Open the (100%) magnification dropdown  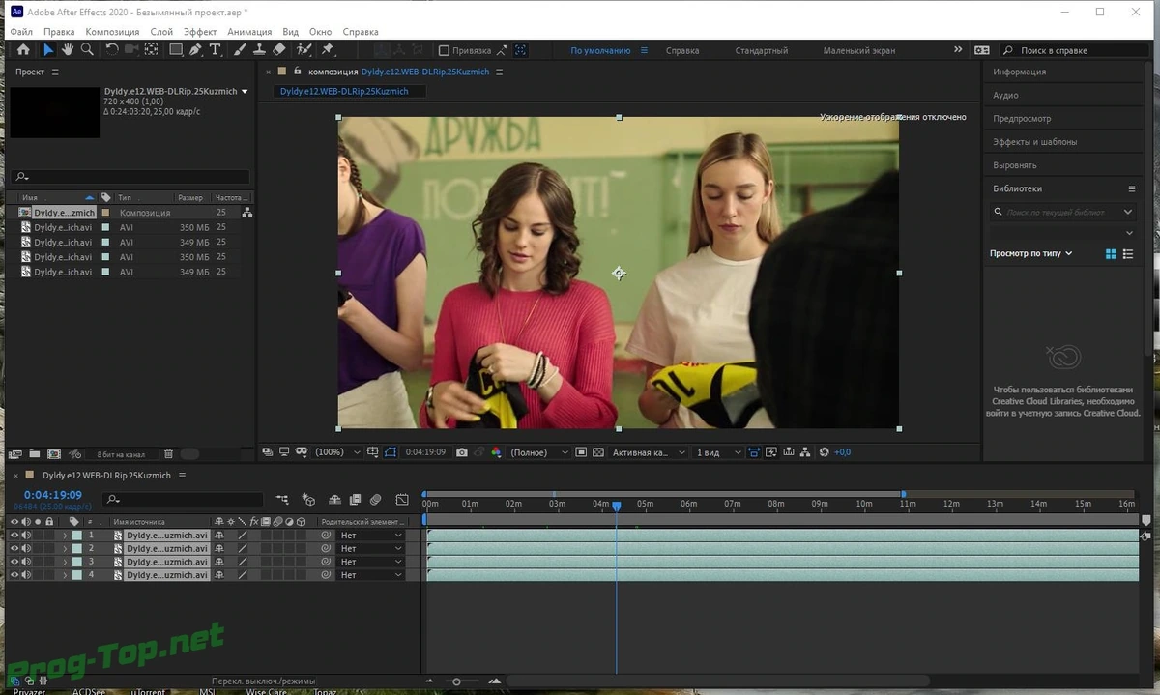(x=337, y=452)
